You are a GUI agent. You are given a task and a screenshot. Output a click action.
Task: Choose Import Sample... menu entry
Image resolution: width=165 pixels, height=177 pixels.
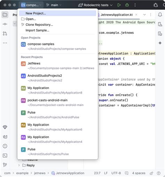(x=57, y=30)
